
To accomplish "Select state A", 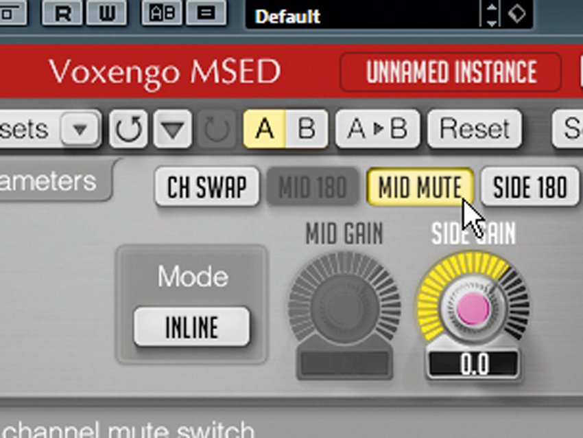I will tap(264, 129).
